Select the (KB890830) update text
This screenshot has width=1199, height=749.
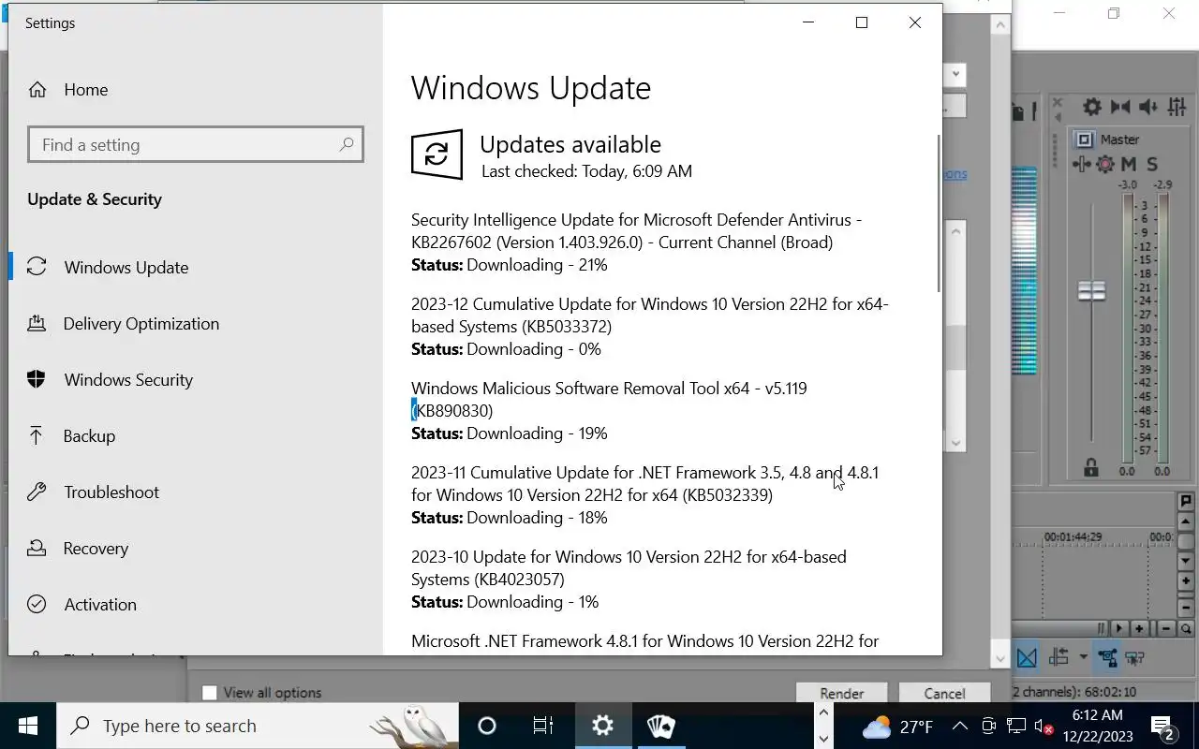[x=451, y=410]
